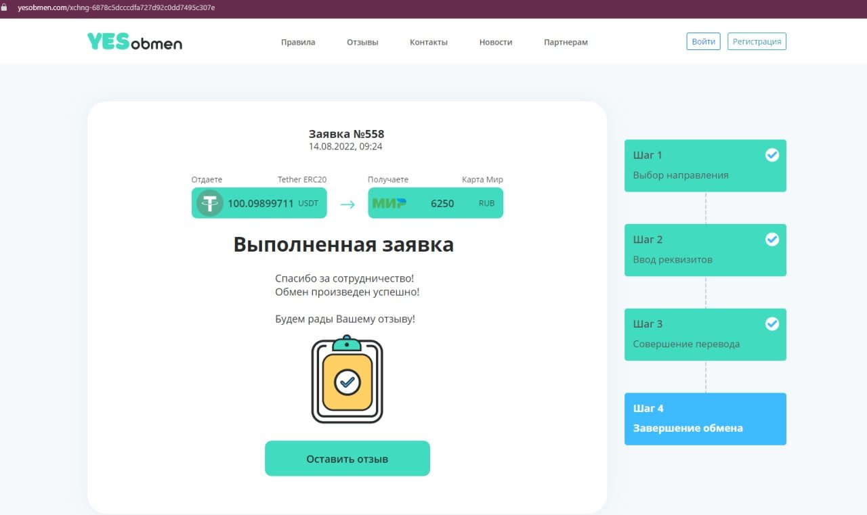The image size is (867, 515).
Task: Open the Правила menu item
Action: (x=298, y=42)
